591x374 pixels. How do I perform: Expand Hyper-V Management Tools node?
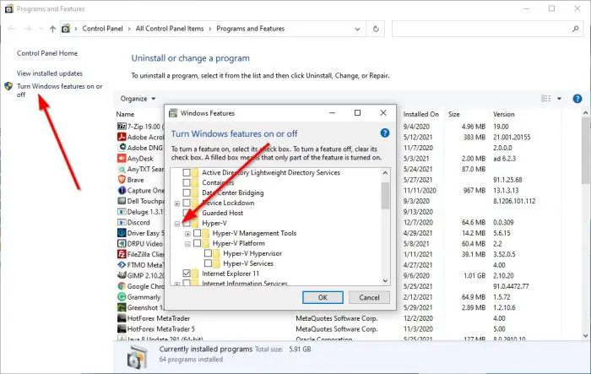click(x=187, y=234)
